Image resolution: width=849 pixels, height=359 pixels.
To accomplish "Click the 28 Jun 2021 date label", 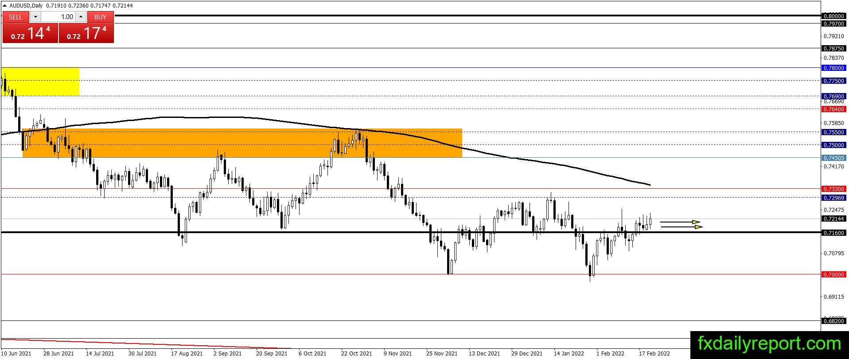I will tap(58, 354).
